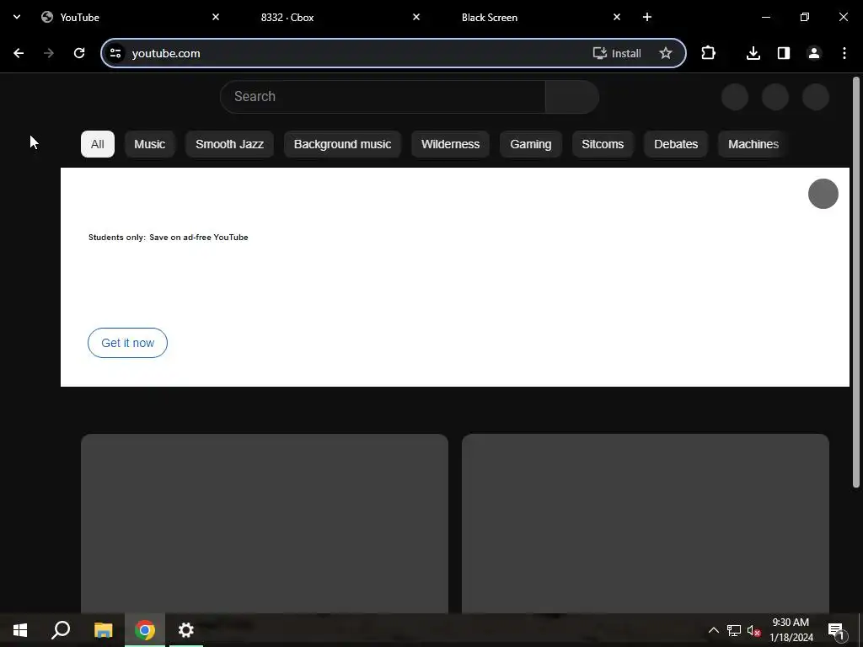Close the YouTube tab
Viewport: 863px width, 647px height.
tap(216, 17)
